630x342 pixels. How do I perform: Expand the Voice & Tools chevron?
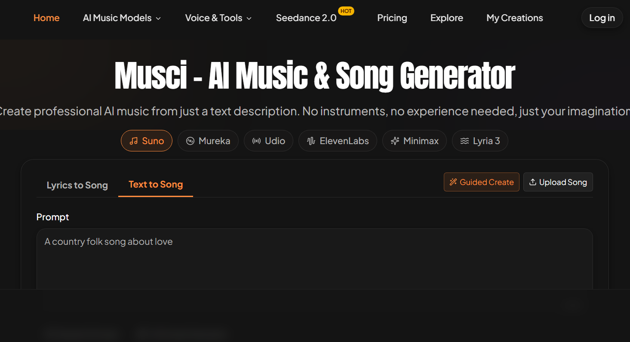(x=249, y=18)
